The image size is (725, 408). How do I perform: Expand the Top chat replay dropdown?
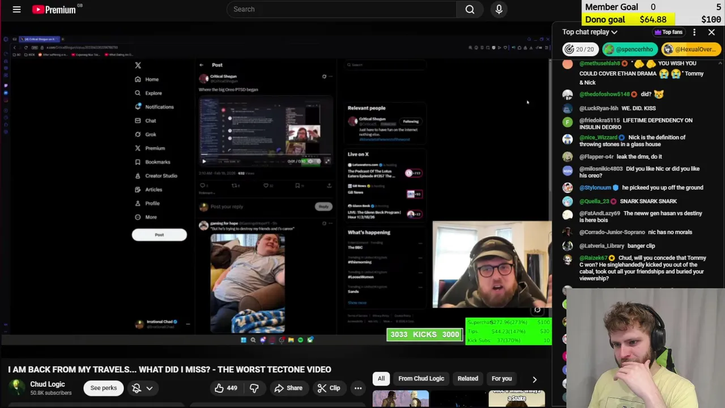[x=590, y=32]
